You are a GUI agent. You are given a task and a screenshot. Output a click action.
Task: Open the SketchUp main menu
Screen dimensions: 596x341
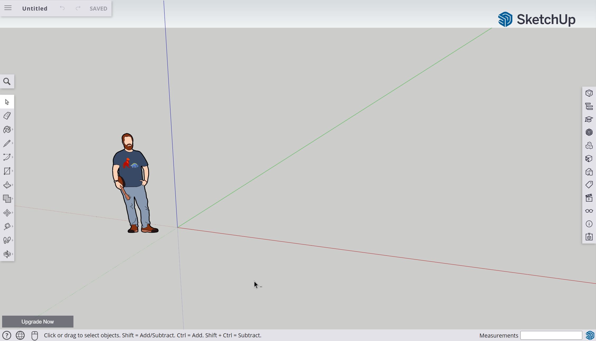click(x=8, y=8)
